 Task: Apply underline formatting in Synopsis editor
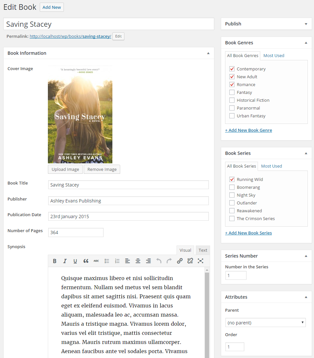[x=75, y=261]
